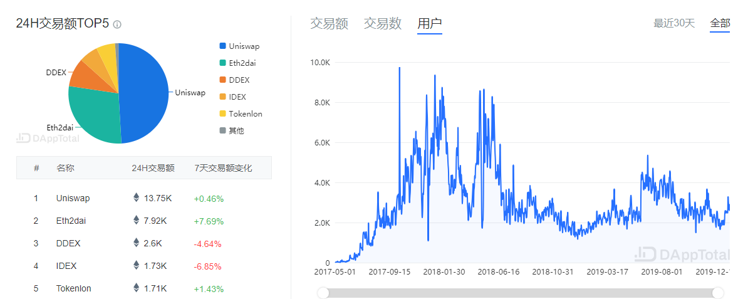Click the Ethereum icon in the DDEX row
Viewport: 743px width, 299px height.
137,243
